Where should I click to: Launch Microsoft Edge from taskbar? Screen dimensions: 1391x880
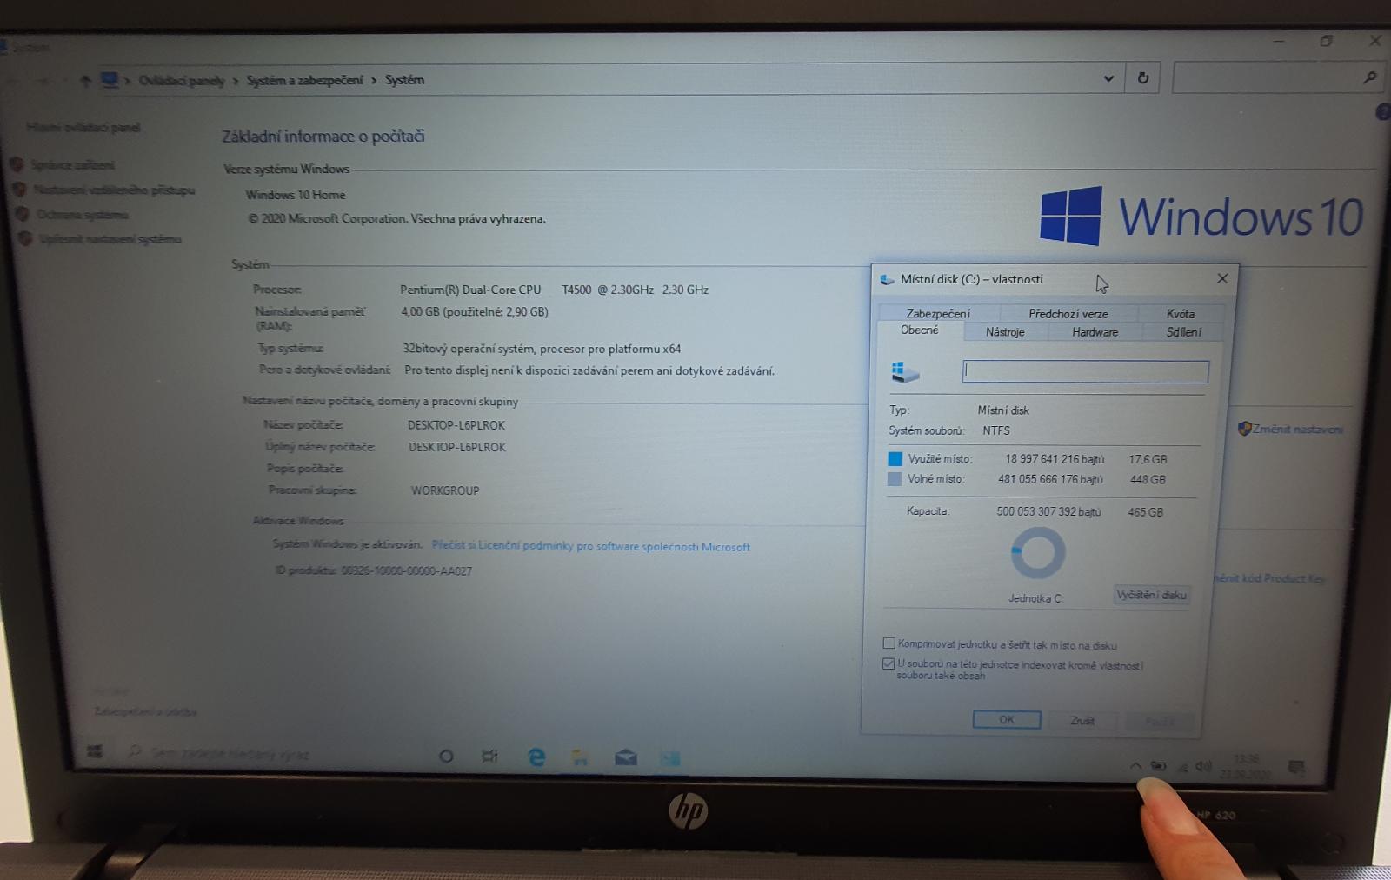point(536,757)
